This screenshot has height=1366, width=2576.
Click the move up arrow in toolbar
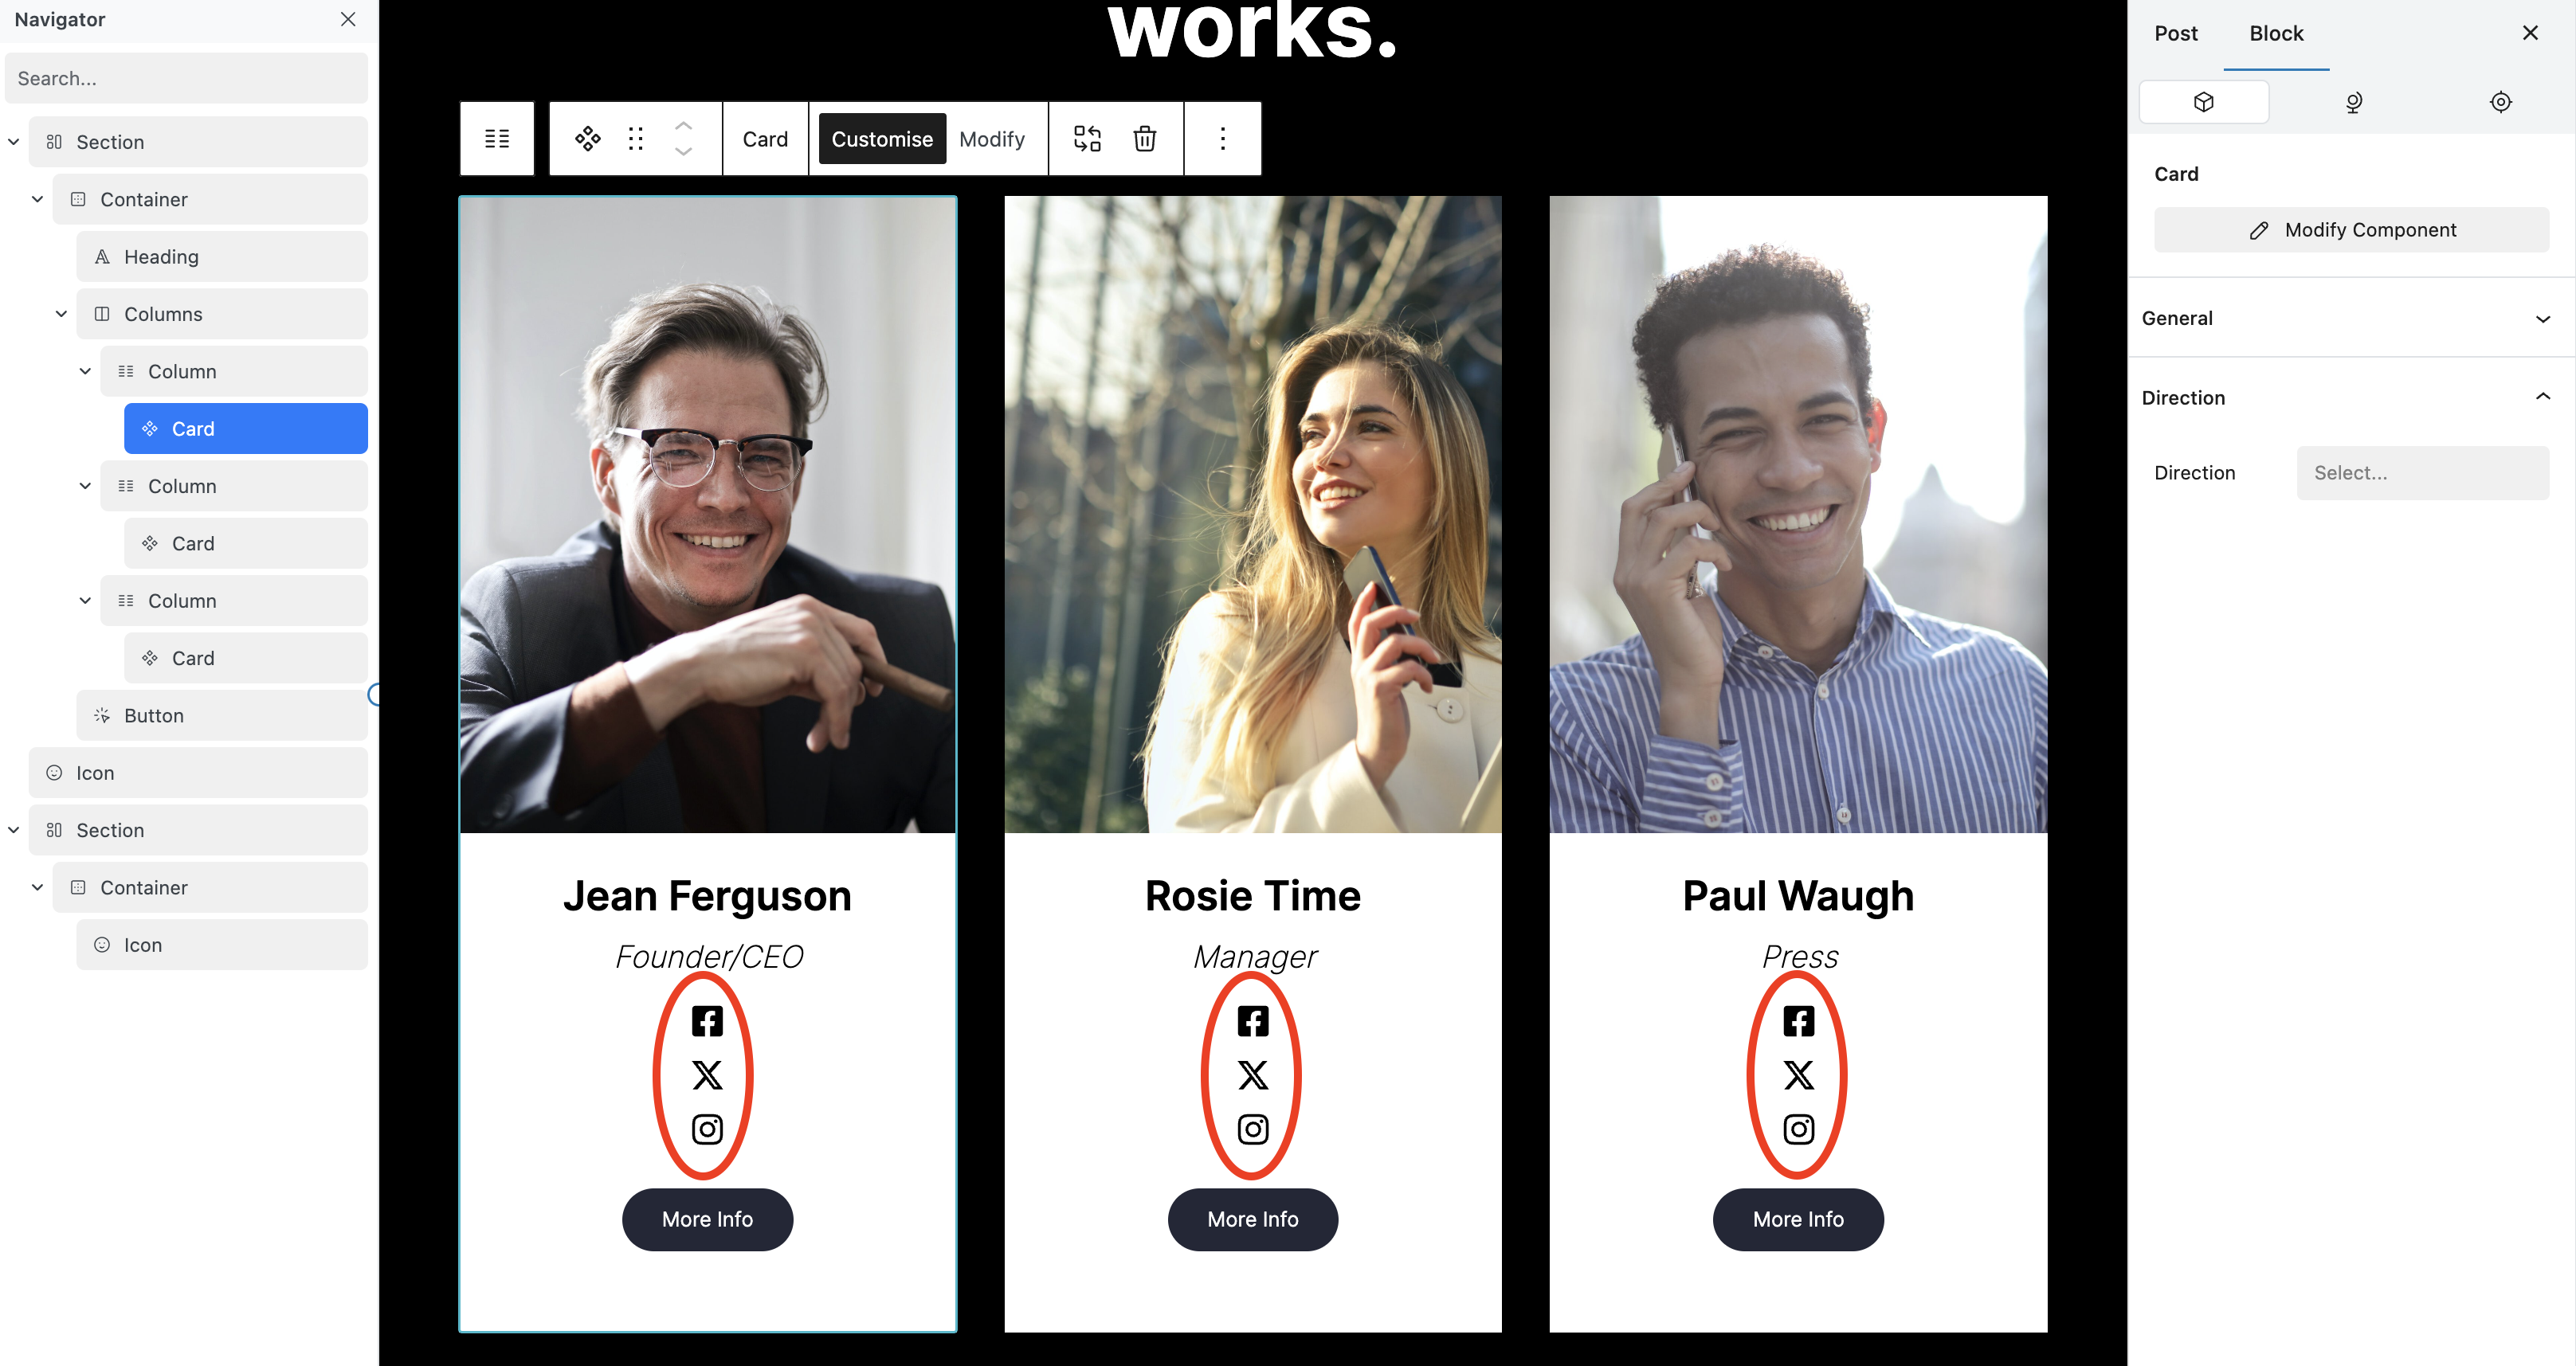[x=683, y=126]
